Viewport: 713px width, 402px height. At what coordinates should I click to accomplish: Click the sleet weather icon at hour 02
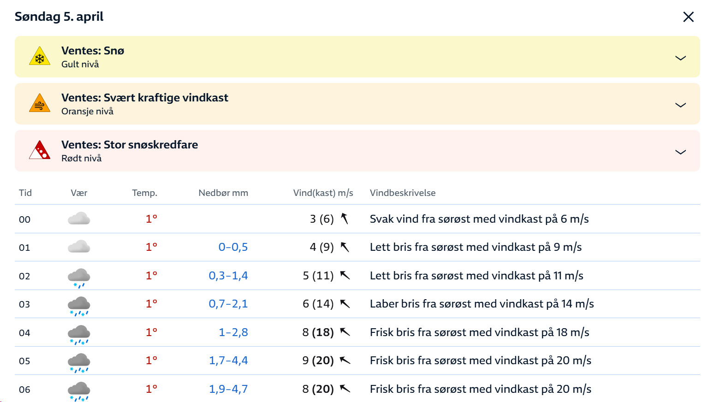(79, 278)
